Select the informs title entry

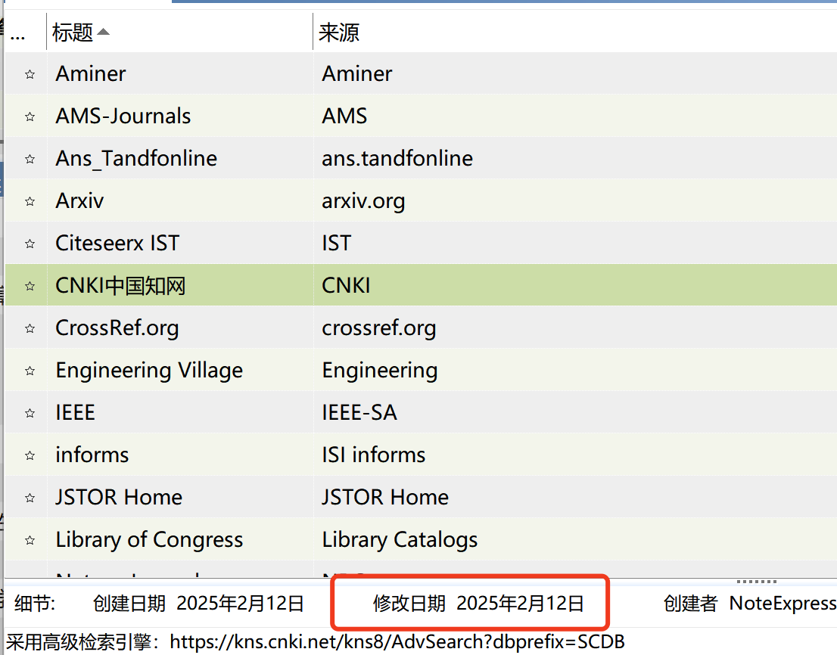pyautogui.click(x=92, y=455)
